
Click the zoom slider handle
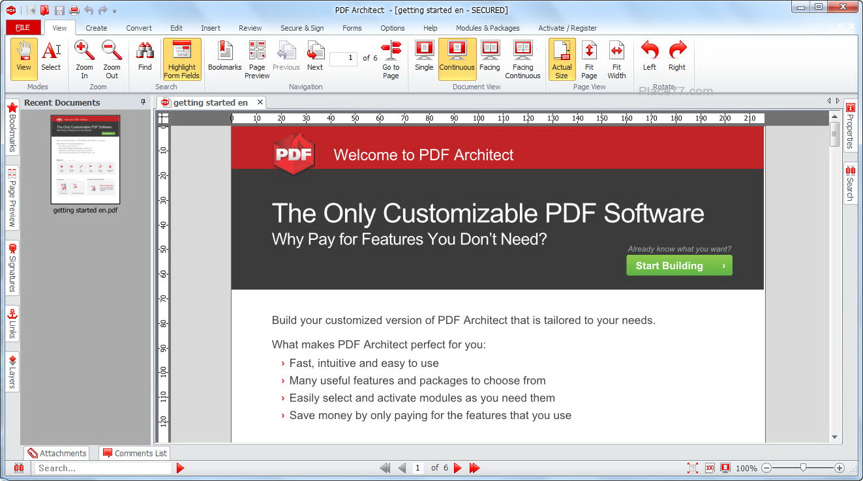coord(803,467)
